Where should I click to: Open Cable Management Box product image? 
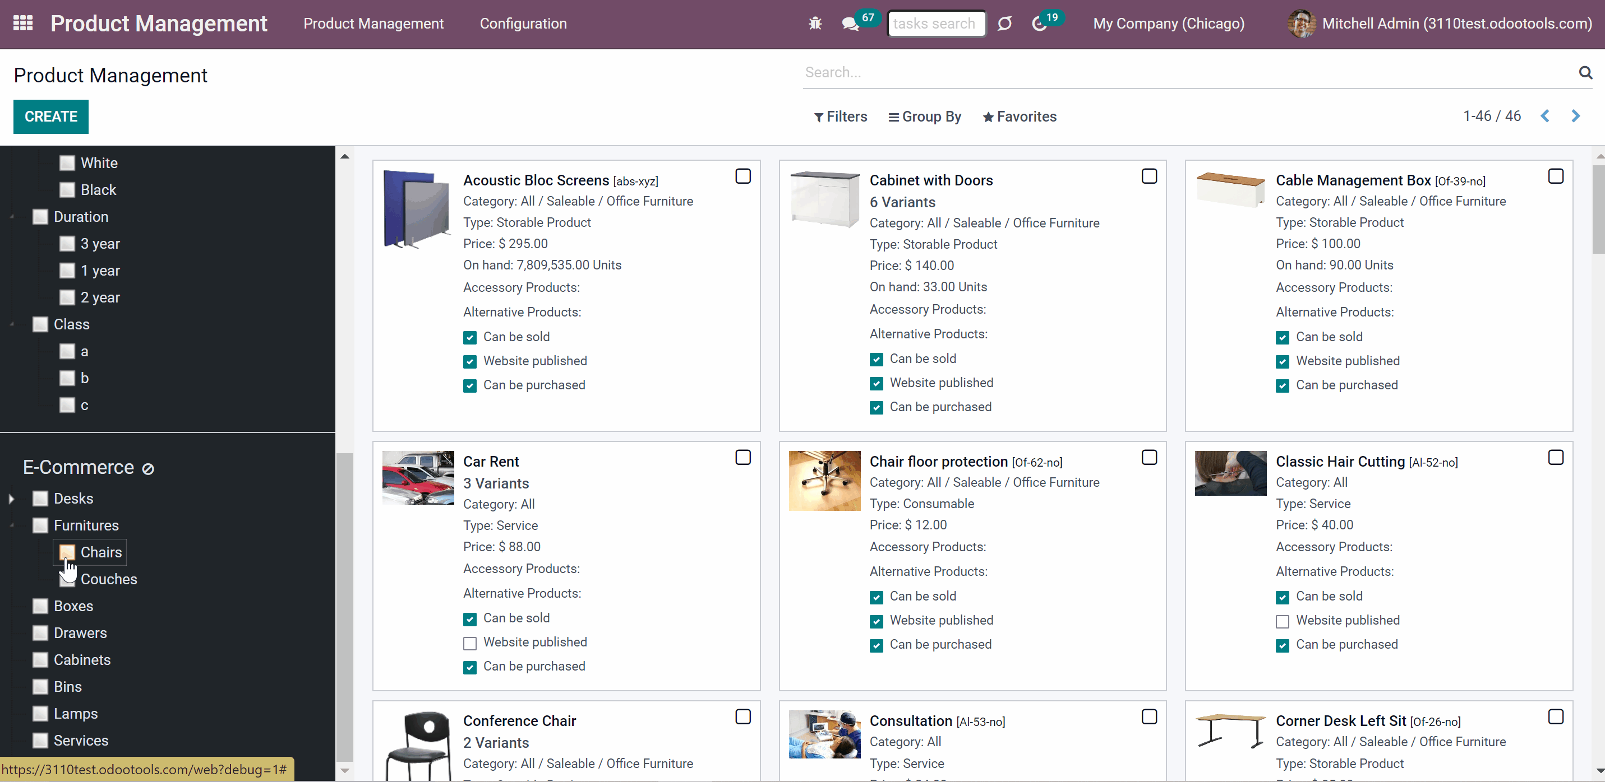(x=1230, y=189)
